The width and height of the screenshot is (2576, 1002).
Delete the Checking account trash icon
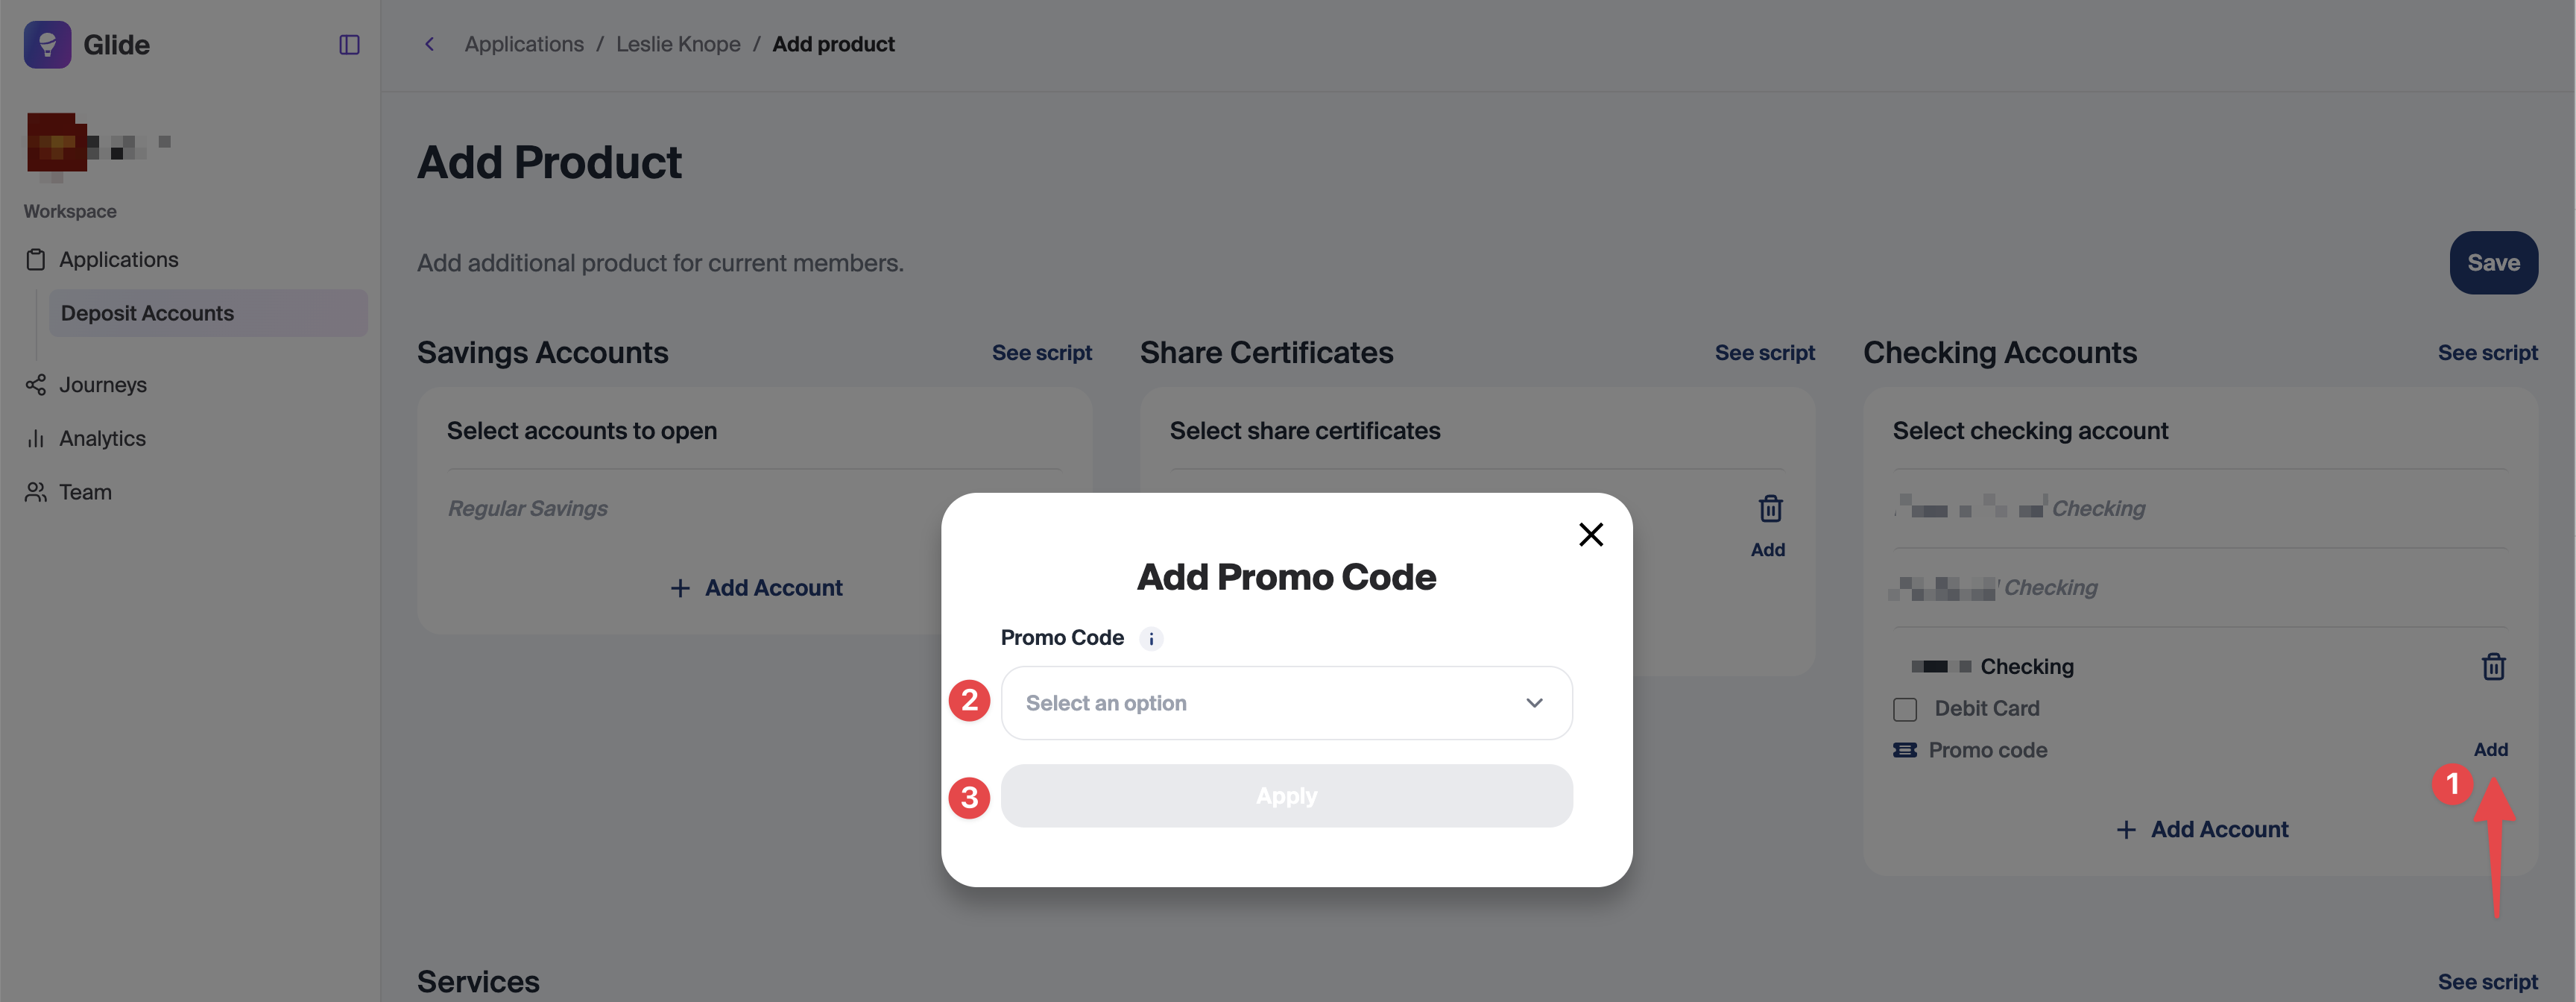click(2493, 667)
